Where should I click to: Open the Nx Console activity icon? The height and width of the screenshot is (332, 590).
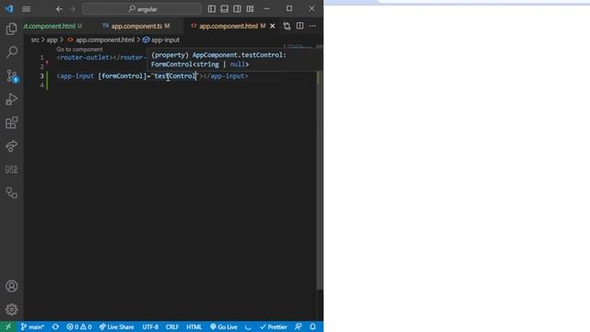tap(11, 170)
